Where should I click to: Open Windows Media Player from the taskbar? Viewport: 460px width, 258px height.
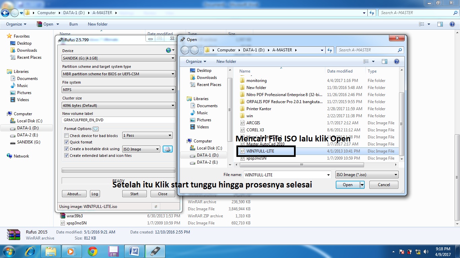(71, 251)
